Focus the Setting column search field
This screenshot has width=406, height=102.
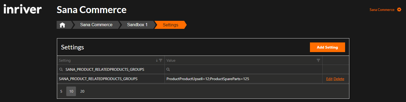click(x=111, y=69)
